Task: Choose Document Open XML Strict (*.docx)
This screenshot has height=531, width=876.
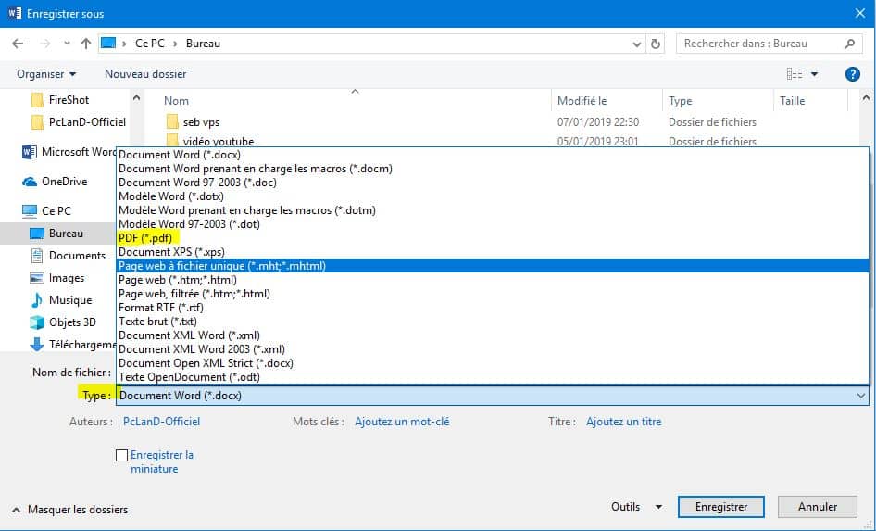Action: click(493, 363)
